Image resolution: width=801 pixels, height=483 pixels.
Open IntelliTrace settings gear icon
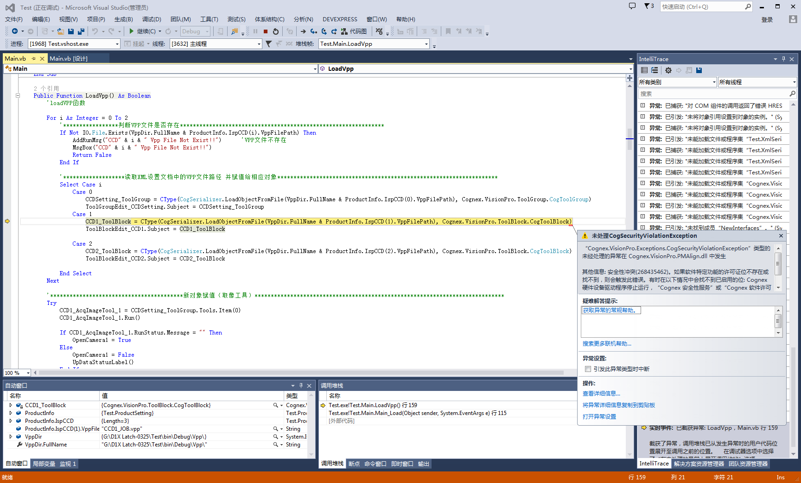pyautogui.click(x=668, y=70)
